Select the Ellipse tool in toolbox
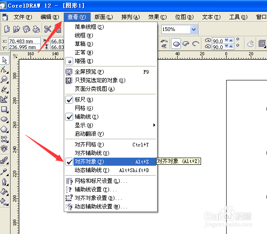Screen dimensions: 267x234 4,119
